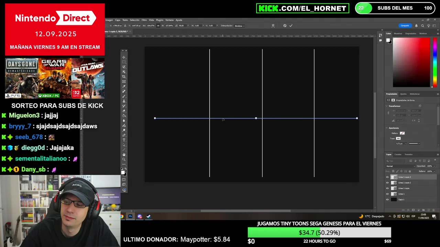This screenshot has height=247, width=440.
Task: Toggle width-height link in Propiedades Transformar
Action: (388, 113)
